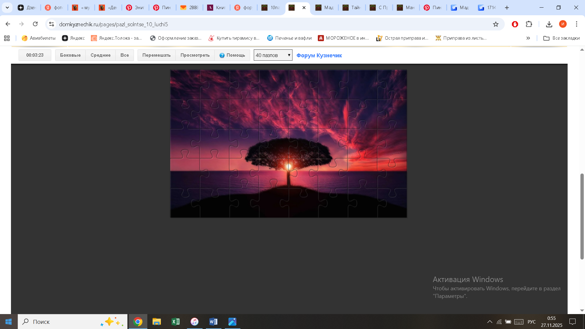Switch to the 2888 mail tab
585x329 pixels.
[x=189, y=8]
